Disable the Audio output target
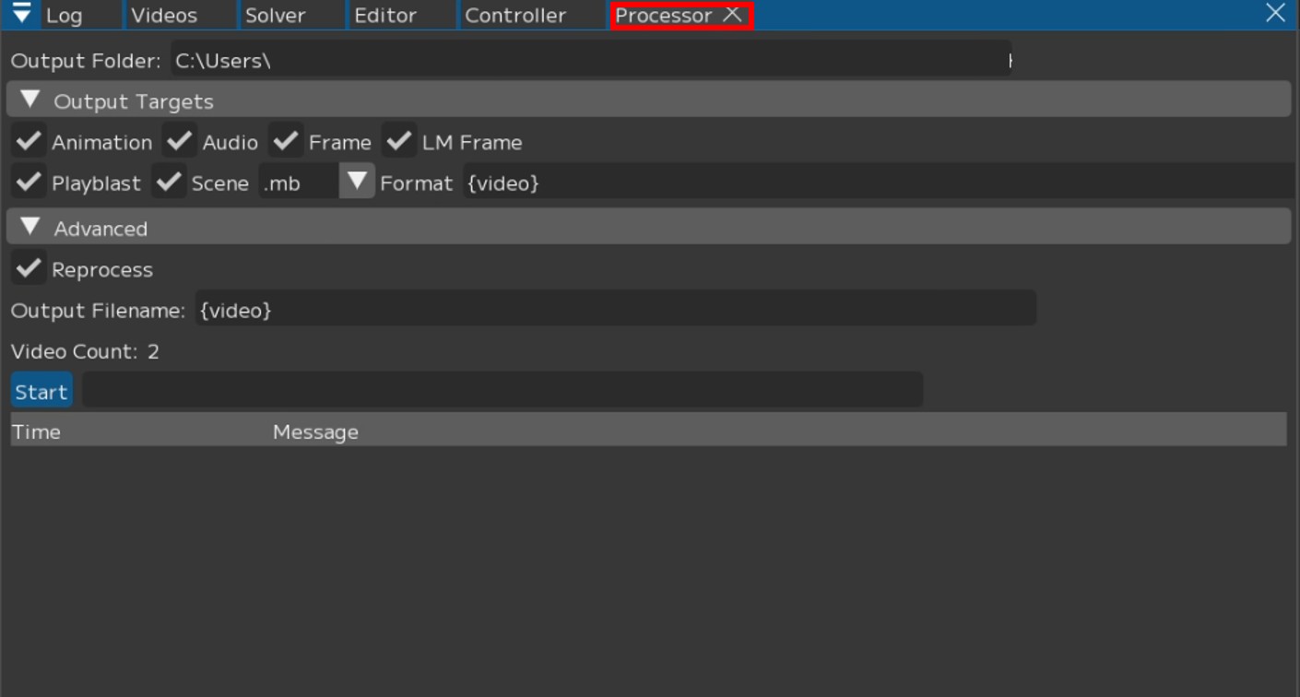Viewport: 1300px width, 697px height. coord(180,141)
